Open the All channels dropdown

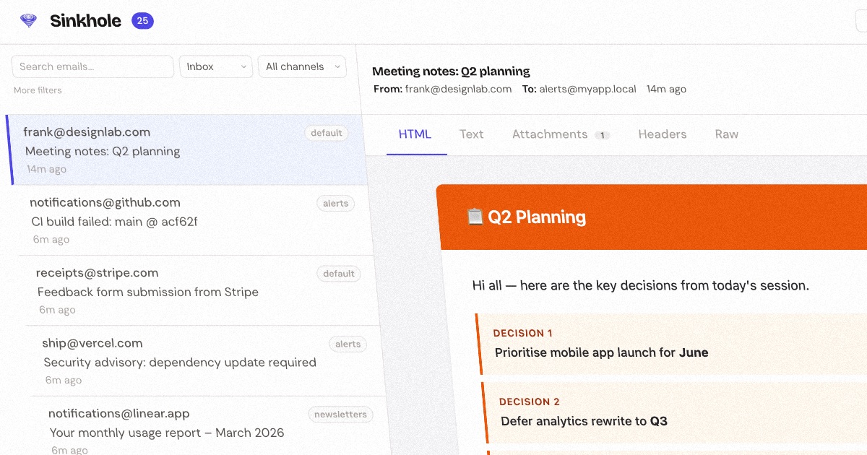click(302, 66)
